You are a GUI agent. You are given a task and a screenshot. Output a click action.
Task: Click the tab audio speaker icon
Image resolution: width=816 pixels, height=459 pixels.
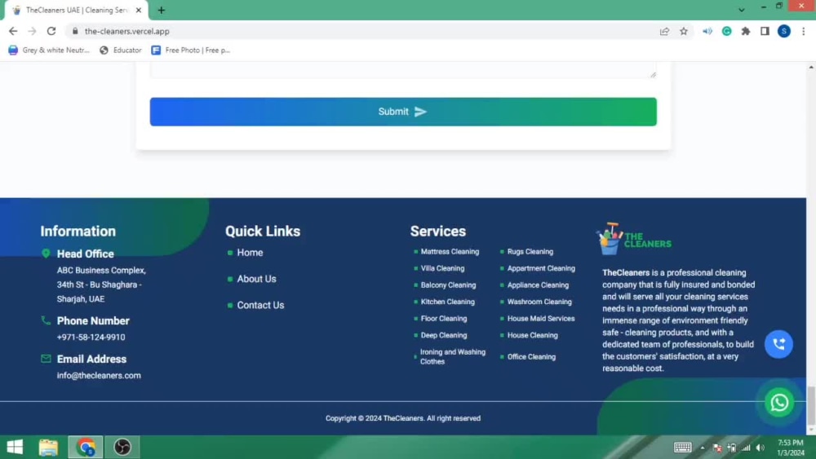[x=707, y=31]
